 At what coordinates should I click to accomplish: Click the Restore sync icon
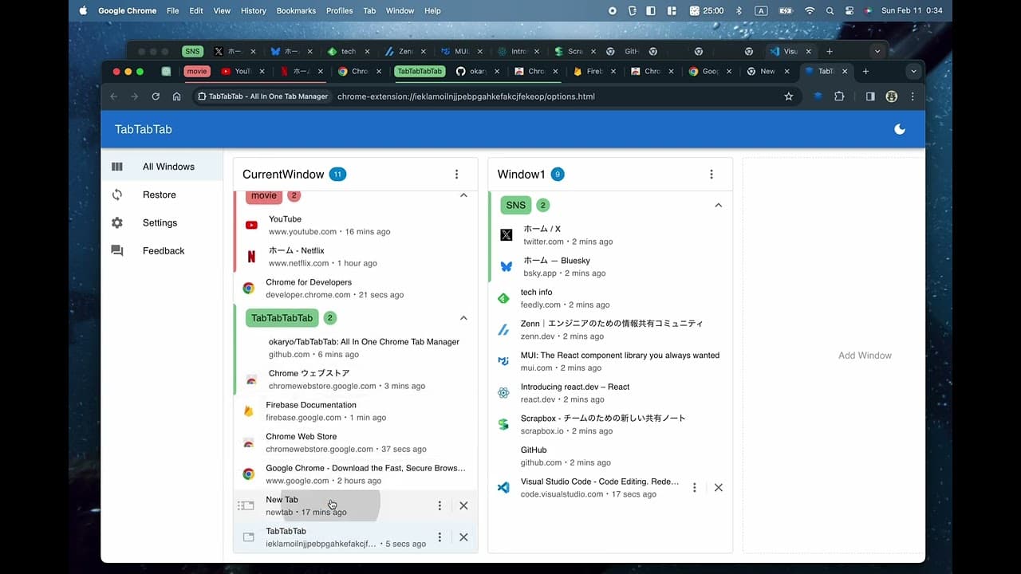[117, 195]
